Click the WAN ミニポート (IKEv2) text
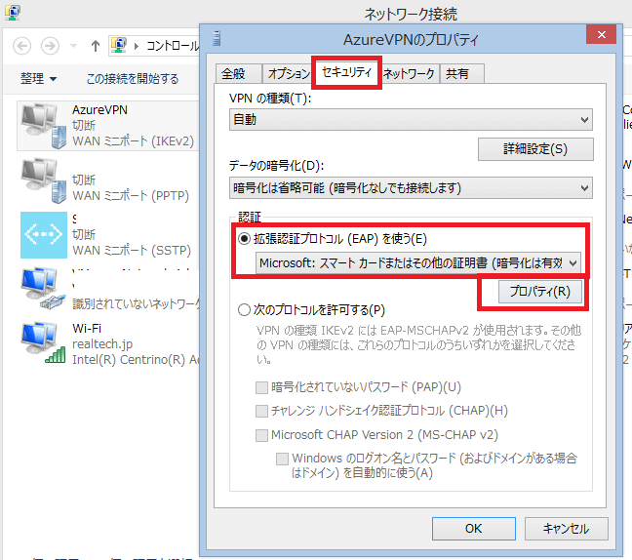Image resolution: width=632 pixels, height=560 pixels. (133, 141)
